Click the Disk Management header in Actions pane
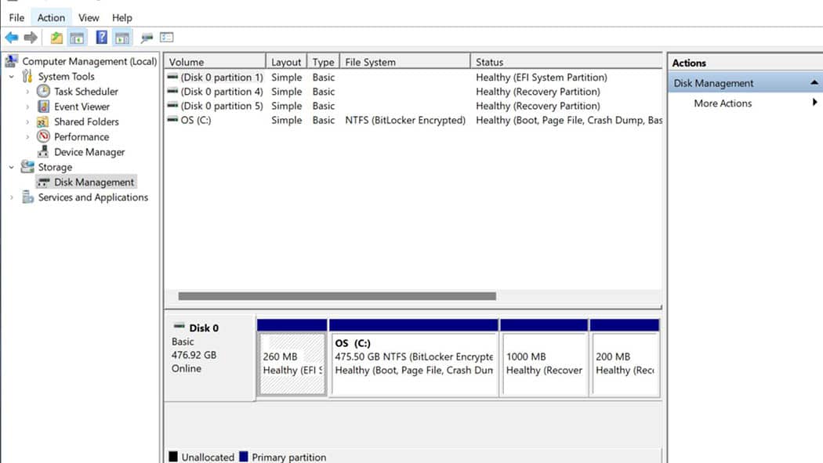 click(745, 83)
